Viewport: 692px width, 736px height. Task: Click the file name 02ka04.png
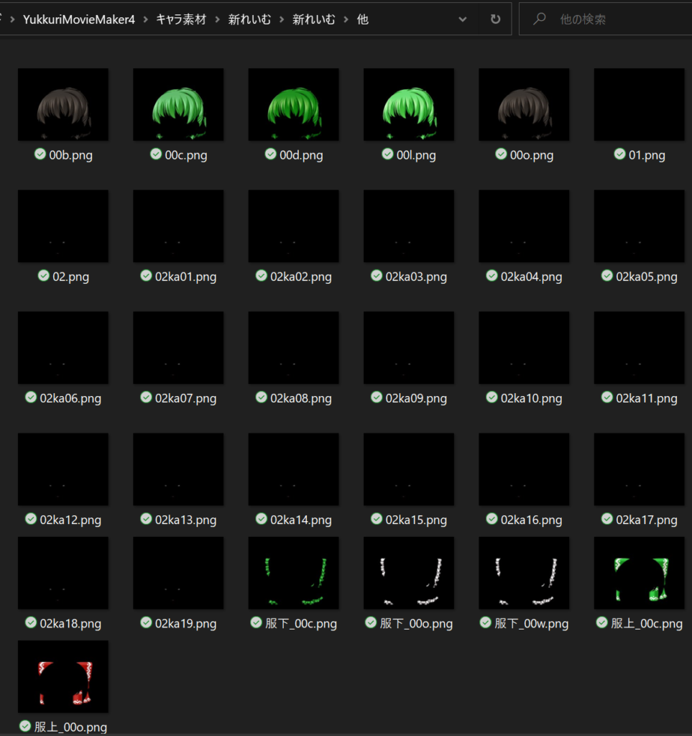[x=531, y=277]
